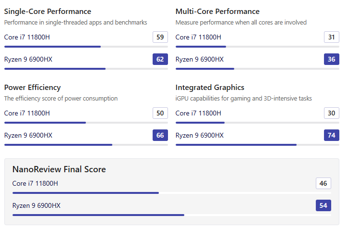This screenshot has height=229, width=347.
Task: Click the Integrated Graphics heading
Action: pos(210,88)
